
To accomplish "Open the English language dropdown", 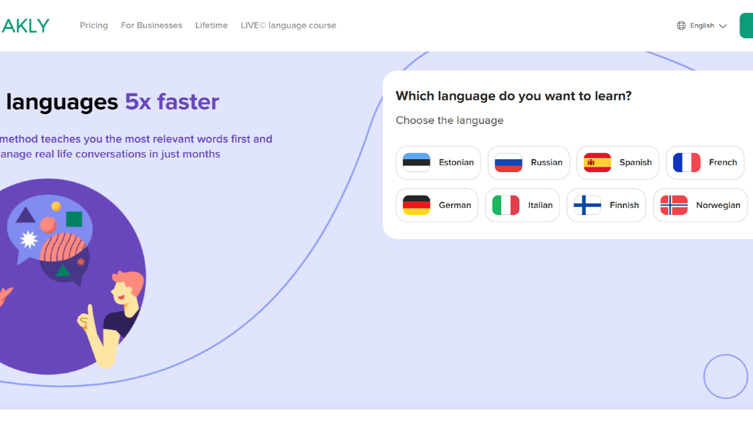I will click(702, 26).
